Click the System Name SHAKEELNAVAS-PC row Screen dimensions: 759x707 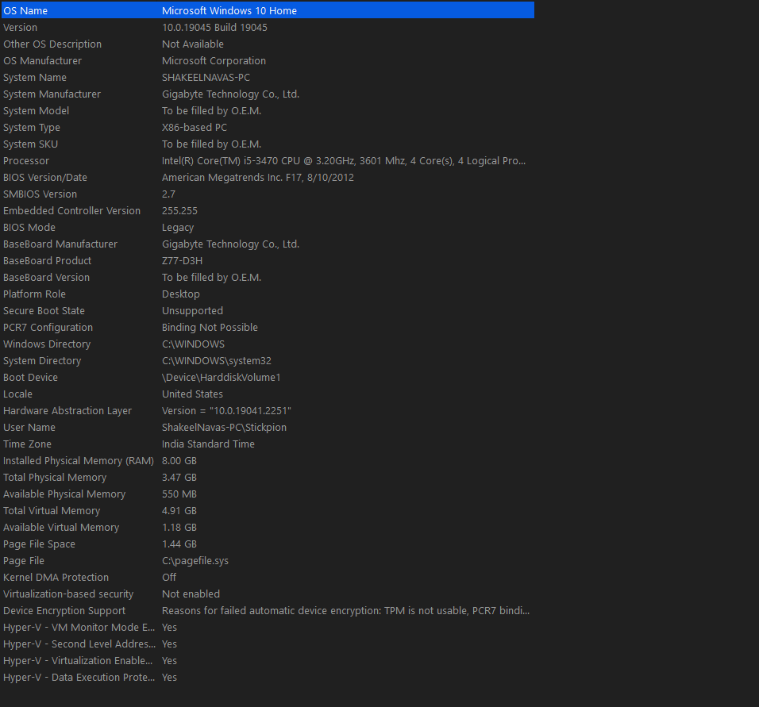(268, 77)
